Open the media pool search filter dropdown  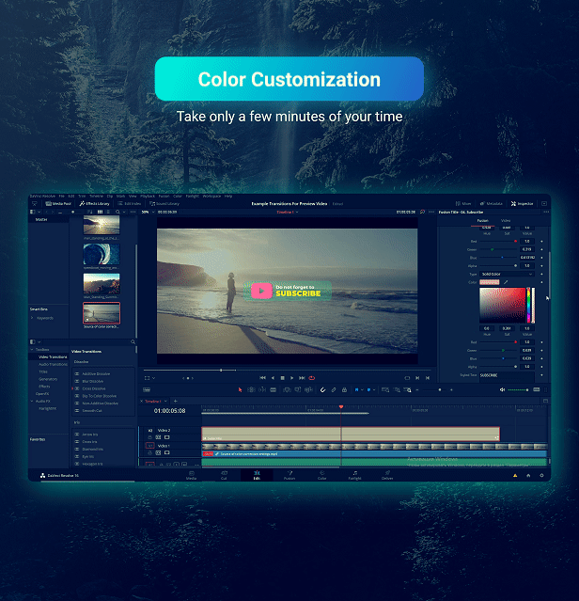[x=124, y=212]
